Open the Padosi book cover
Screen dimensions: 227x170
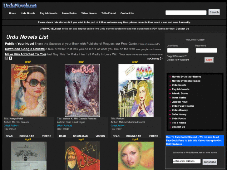click(x=136, y=90)
